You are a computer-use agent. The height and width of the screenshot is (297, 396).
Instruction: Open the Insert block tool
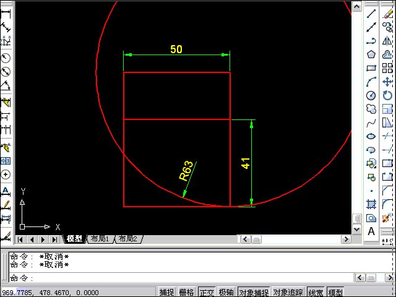click(x=371, y=163)
